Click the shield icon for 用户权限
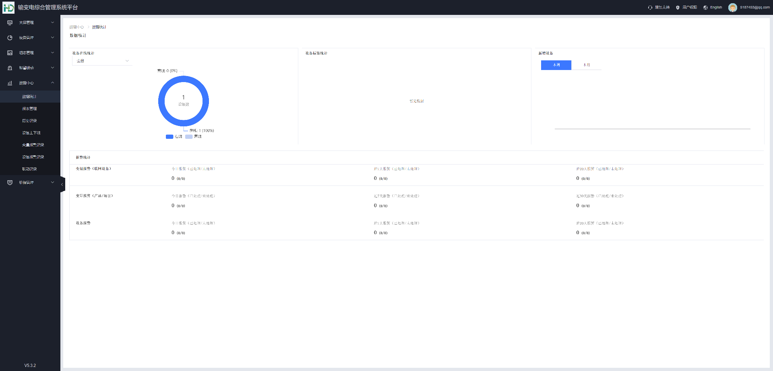Image resolution: width=773 pixels, height=371 pixels. 678,8
